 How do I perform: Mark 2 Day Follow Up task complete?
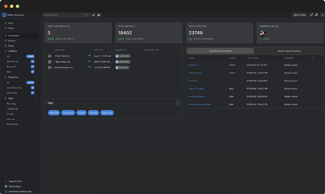(x=49, y=56)
